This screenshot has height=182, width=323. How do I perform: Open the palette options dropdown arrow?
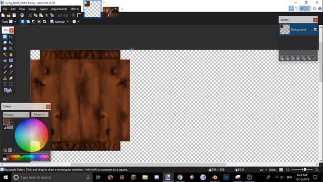[x=15, y=150]
